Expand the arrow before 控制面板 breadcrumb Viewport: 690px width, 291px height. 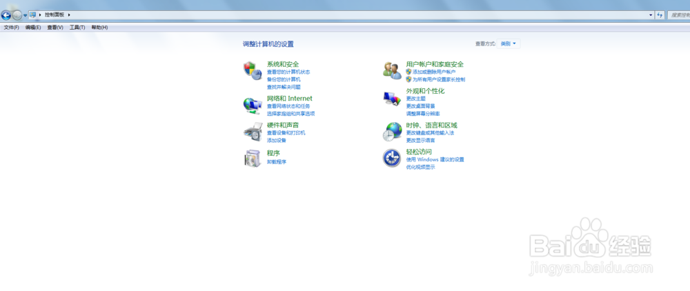tap(41, 15)
